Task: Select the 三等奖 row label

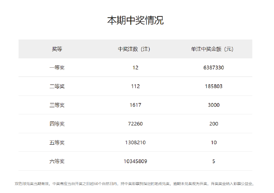Action: coord(57,105)
